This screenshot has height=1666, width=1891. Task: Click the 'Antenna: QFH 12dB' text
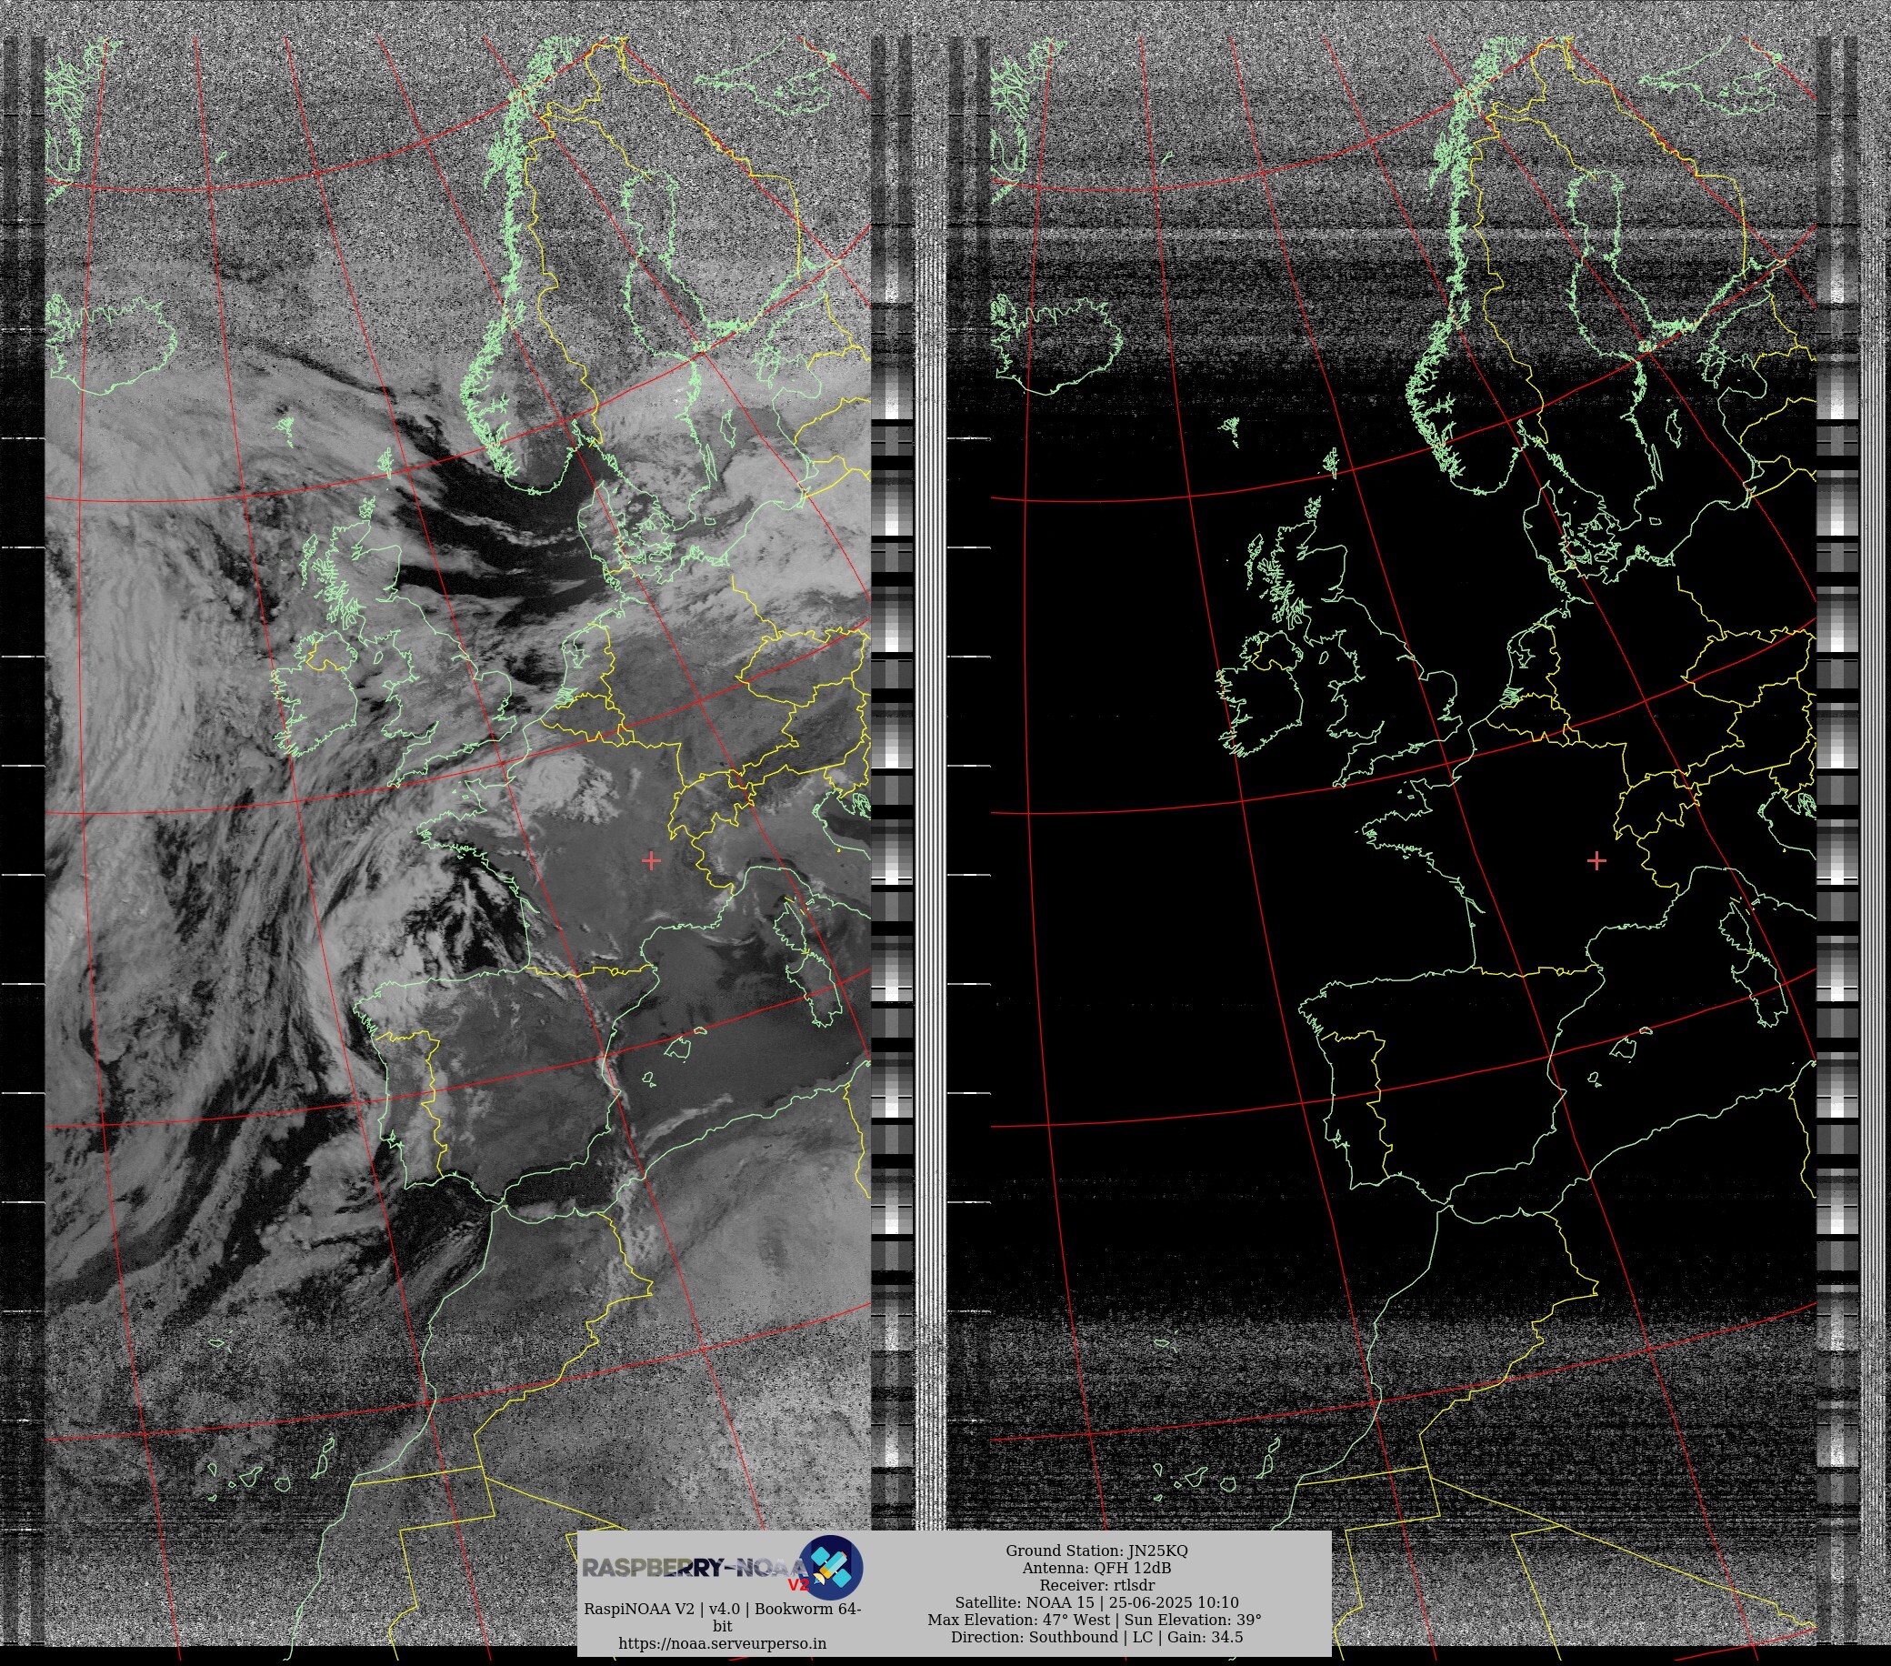click(x=1096, y=1568)
